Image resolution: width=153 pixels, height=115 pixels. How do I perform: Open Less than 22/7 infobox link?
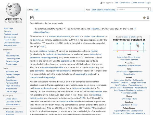tap(122, 72)
